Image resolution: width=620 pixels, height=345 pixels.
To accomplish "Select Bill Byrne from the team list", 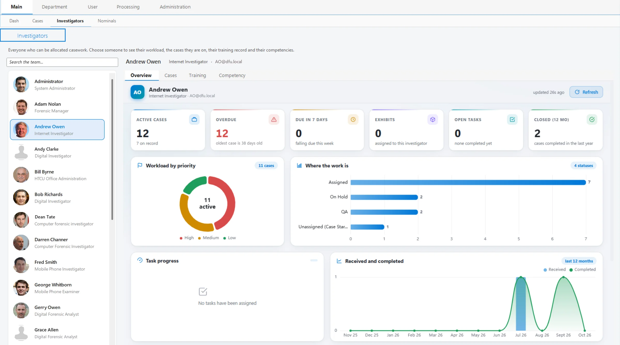I will tap(57, 175).
